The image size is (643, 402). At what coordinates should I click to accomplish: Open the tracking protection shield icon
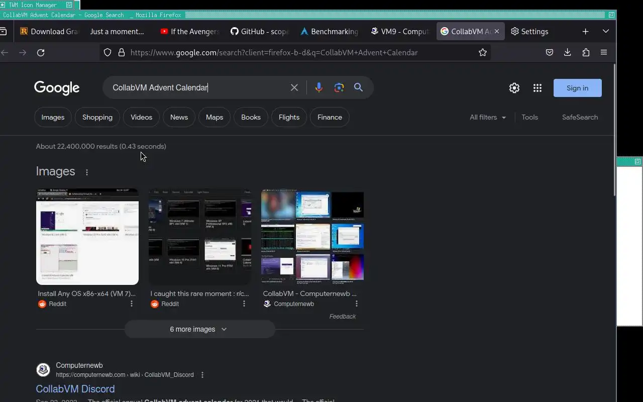(x=108, y=52)
